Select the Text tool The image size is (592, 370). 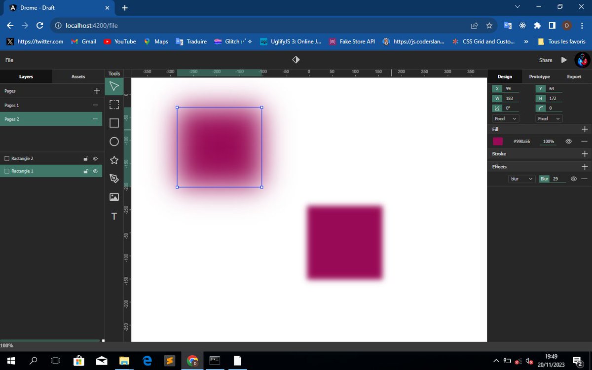114,216
